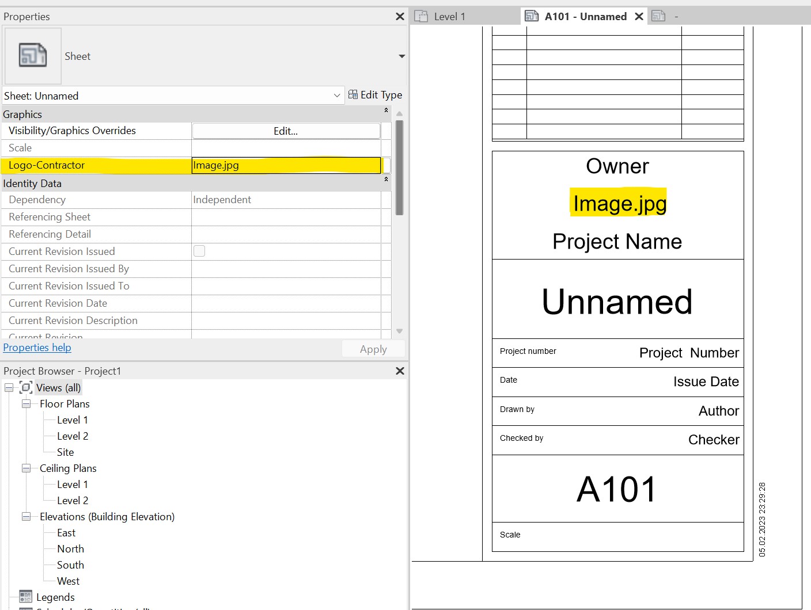Click the Properties scrollbar up arrow

(399, 113)
